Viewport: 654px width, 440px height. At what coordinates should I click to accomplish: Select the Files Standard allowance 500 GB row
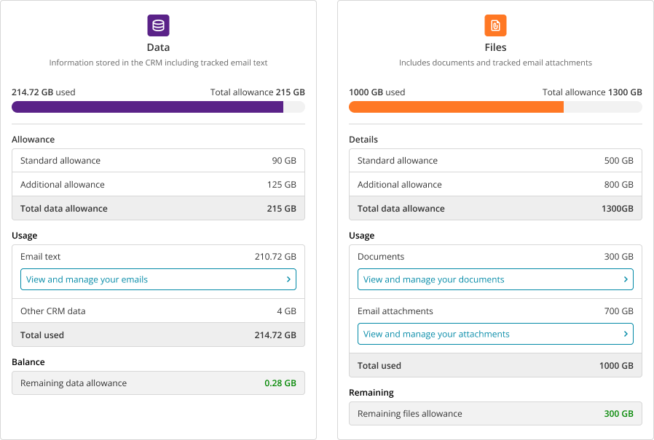[495, 161]
